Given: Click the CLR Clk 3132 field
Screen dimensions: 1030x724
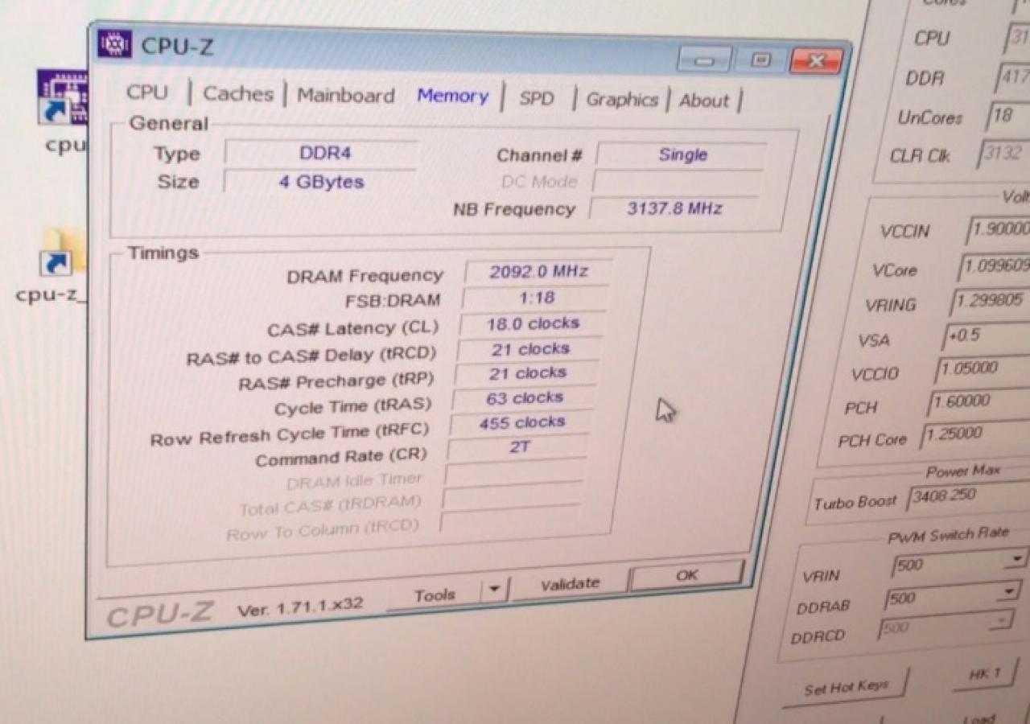Looking at the screenshot, I should click(x=1004, y=153).
